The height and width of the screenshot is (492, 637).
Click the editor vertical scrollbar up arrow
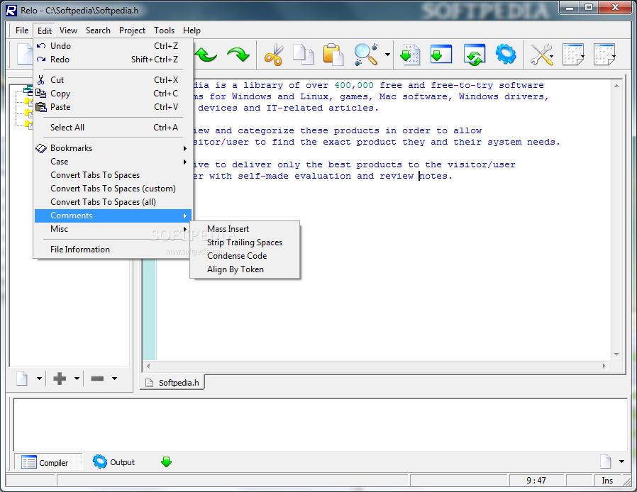[x=616, y=86]
